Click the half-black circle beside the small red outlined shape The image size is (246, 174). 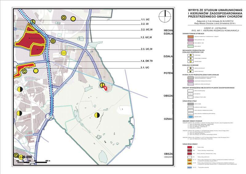pyautogui.click(x=102, y=85)
